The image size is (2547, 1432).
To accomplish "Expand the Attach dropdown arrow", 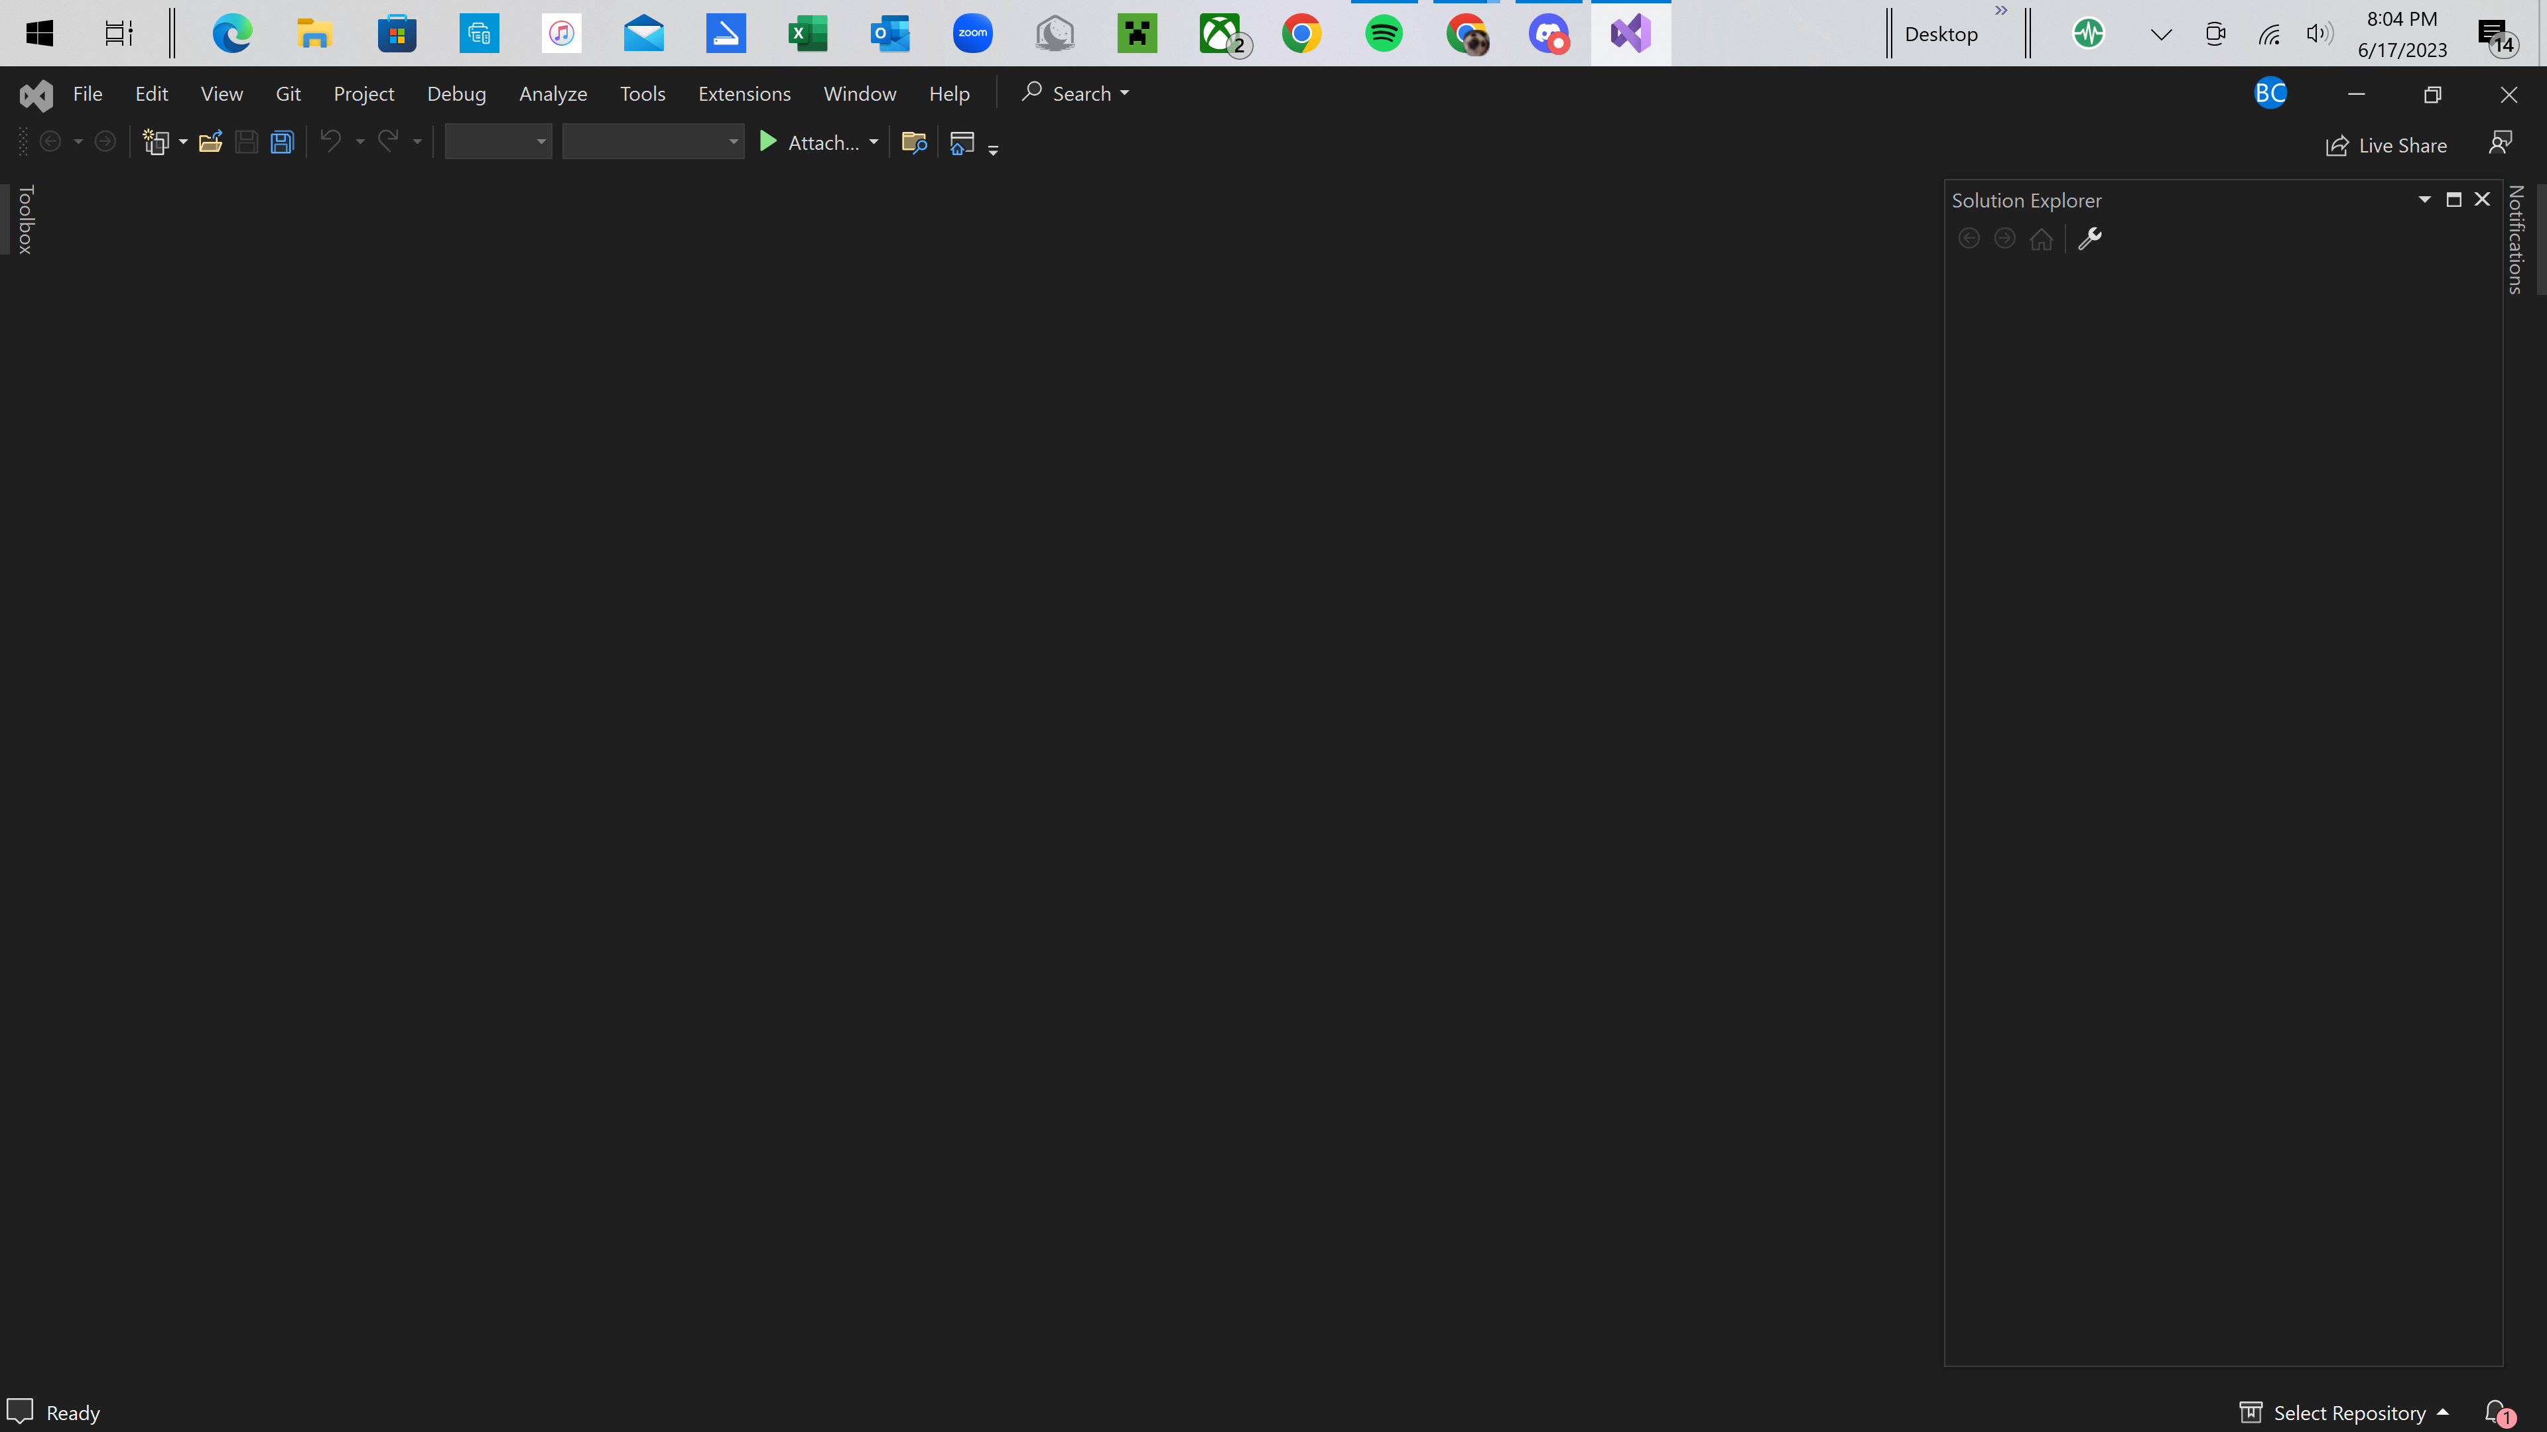I will click(873, 143).
